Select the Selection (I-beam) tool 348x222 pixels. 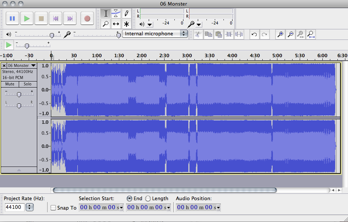click(106, 14)
